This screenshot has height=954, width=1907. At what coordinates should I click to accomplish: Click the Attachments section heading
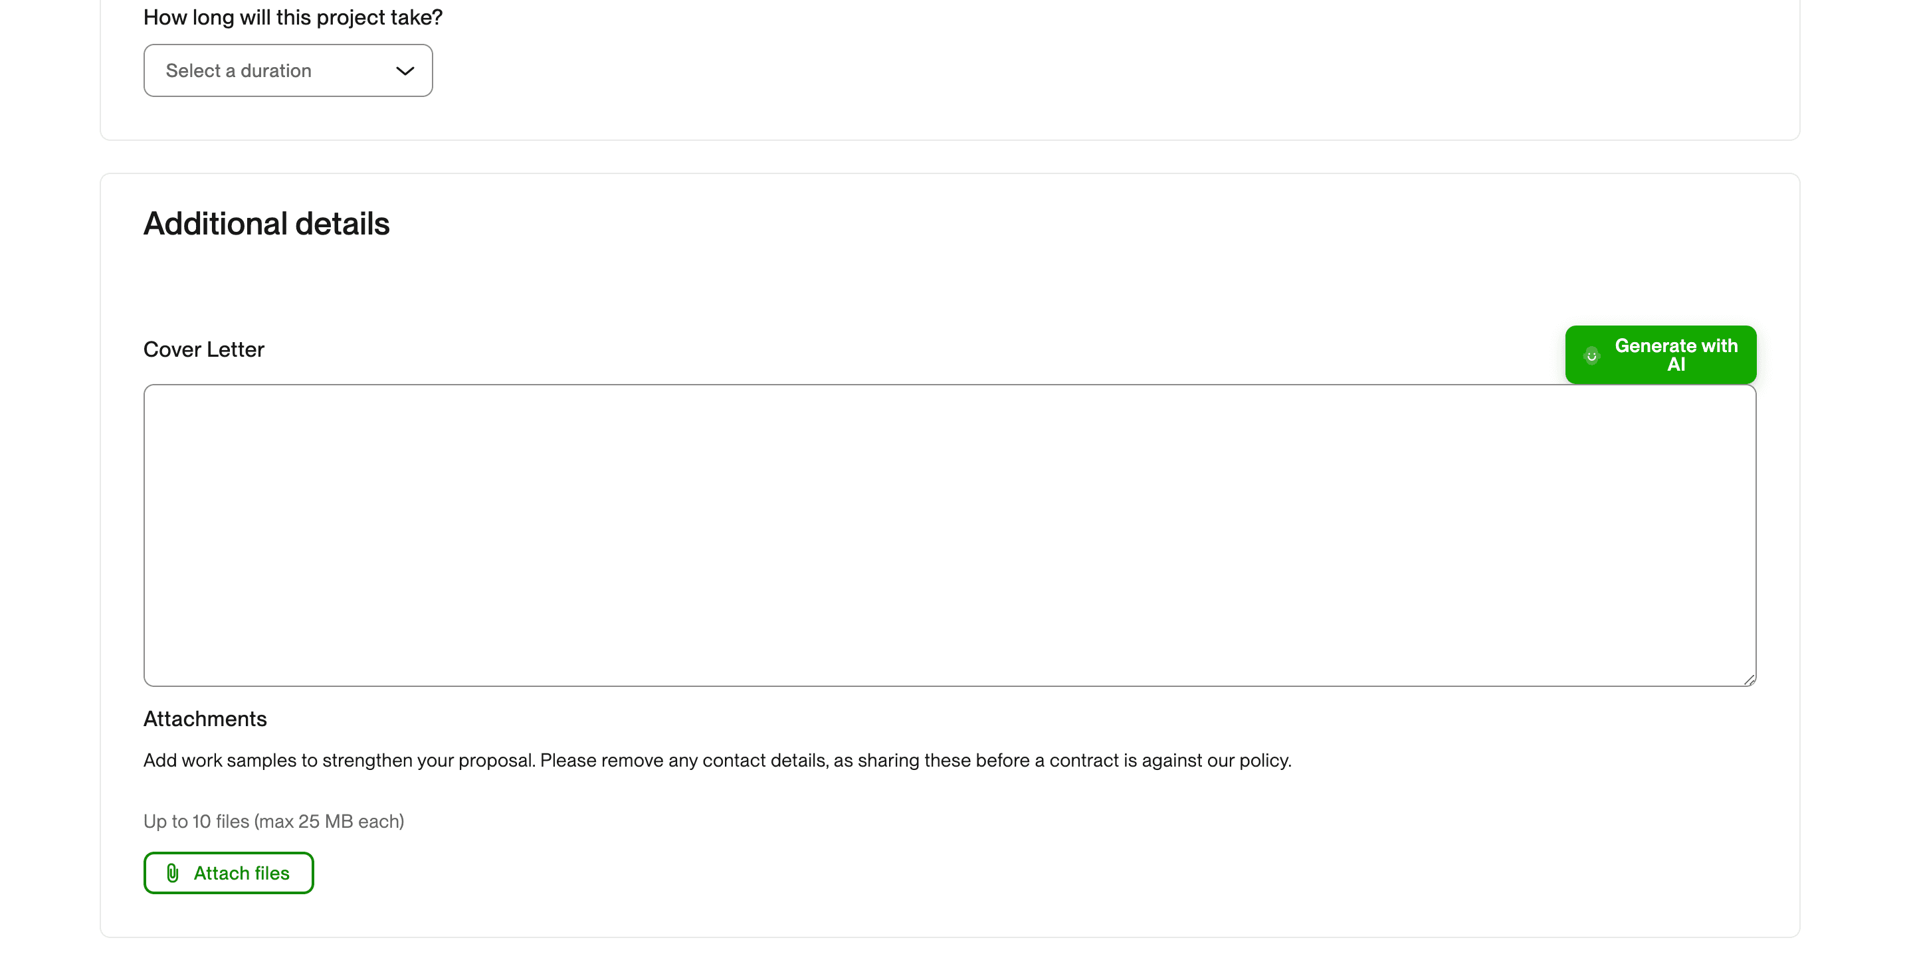pyautogui.click(x=205, y=718)
